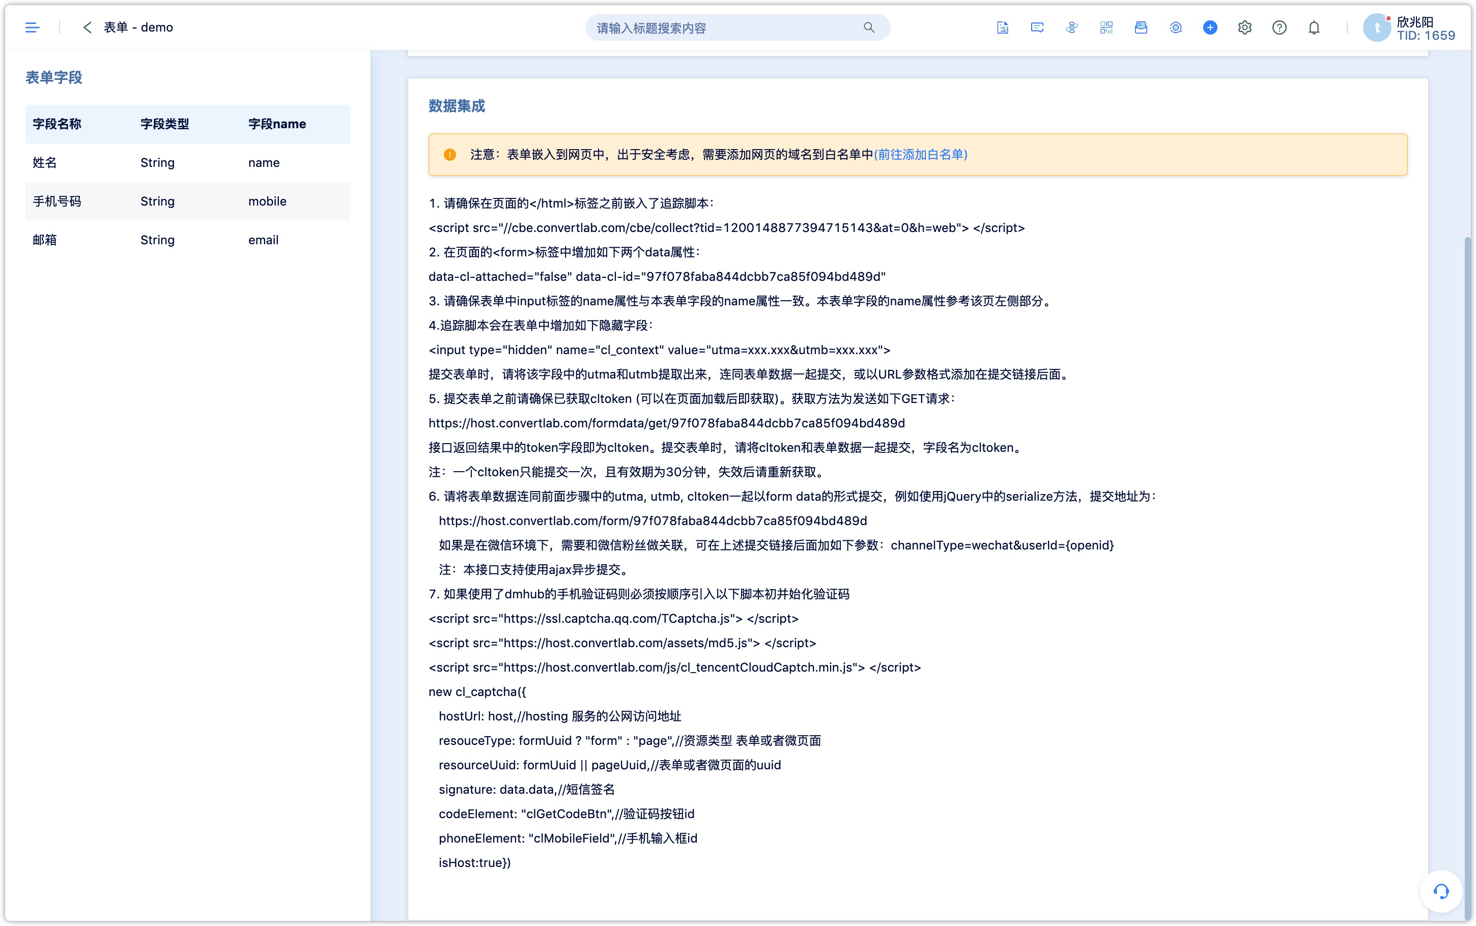The height and width of the screenshot is (926, 1476).
Task: Click the new cl_captcha({ code line
Action: click(x=477, y=691)
